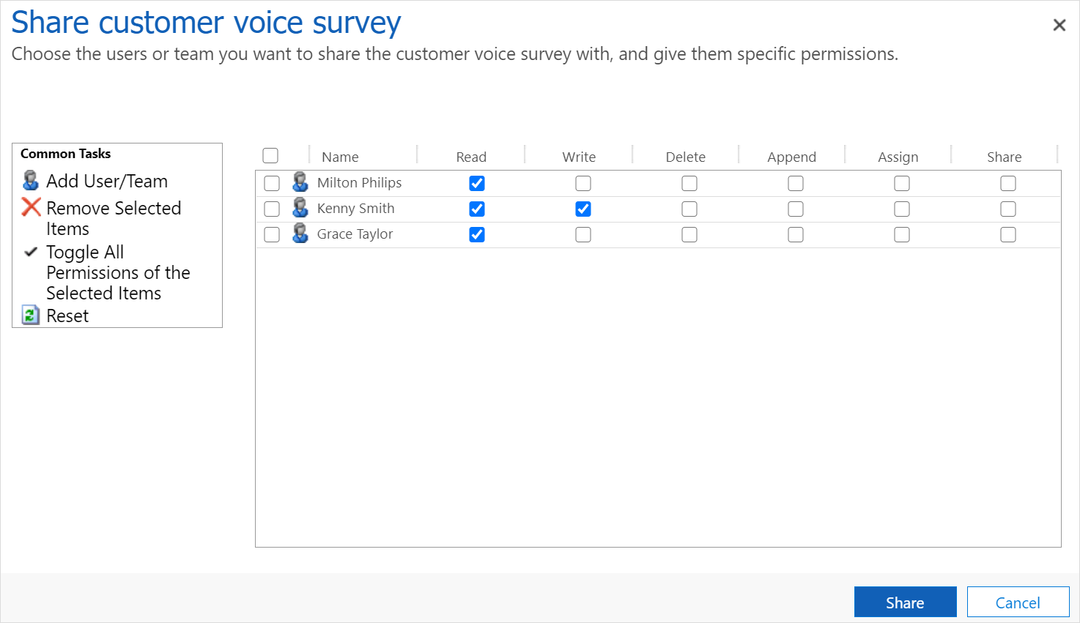Click the name Grace Taylor
1080x623 pixels.
(x=355, y=234)
